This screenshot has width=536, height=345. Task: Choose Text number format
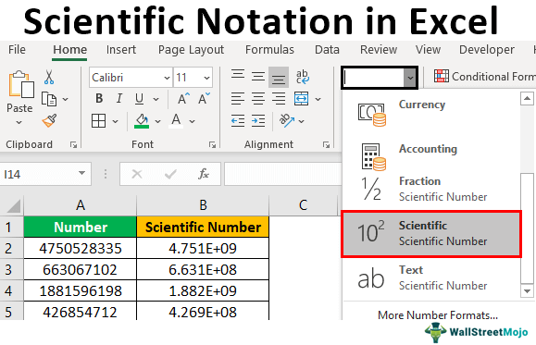[431, 277]
